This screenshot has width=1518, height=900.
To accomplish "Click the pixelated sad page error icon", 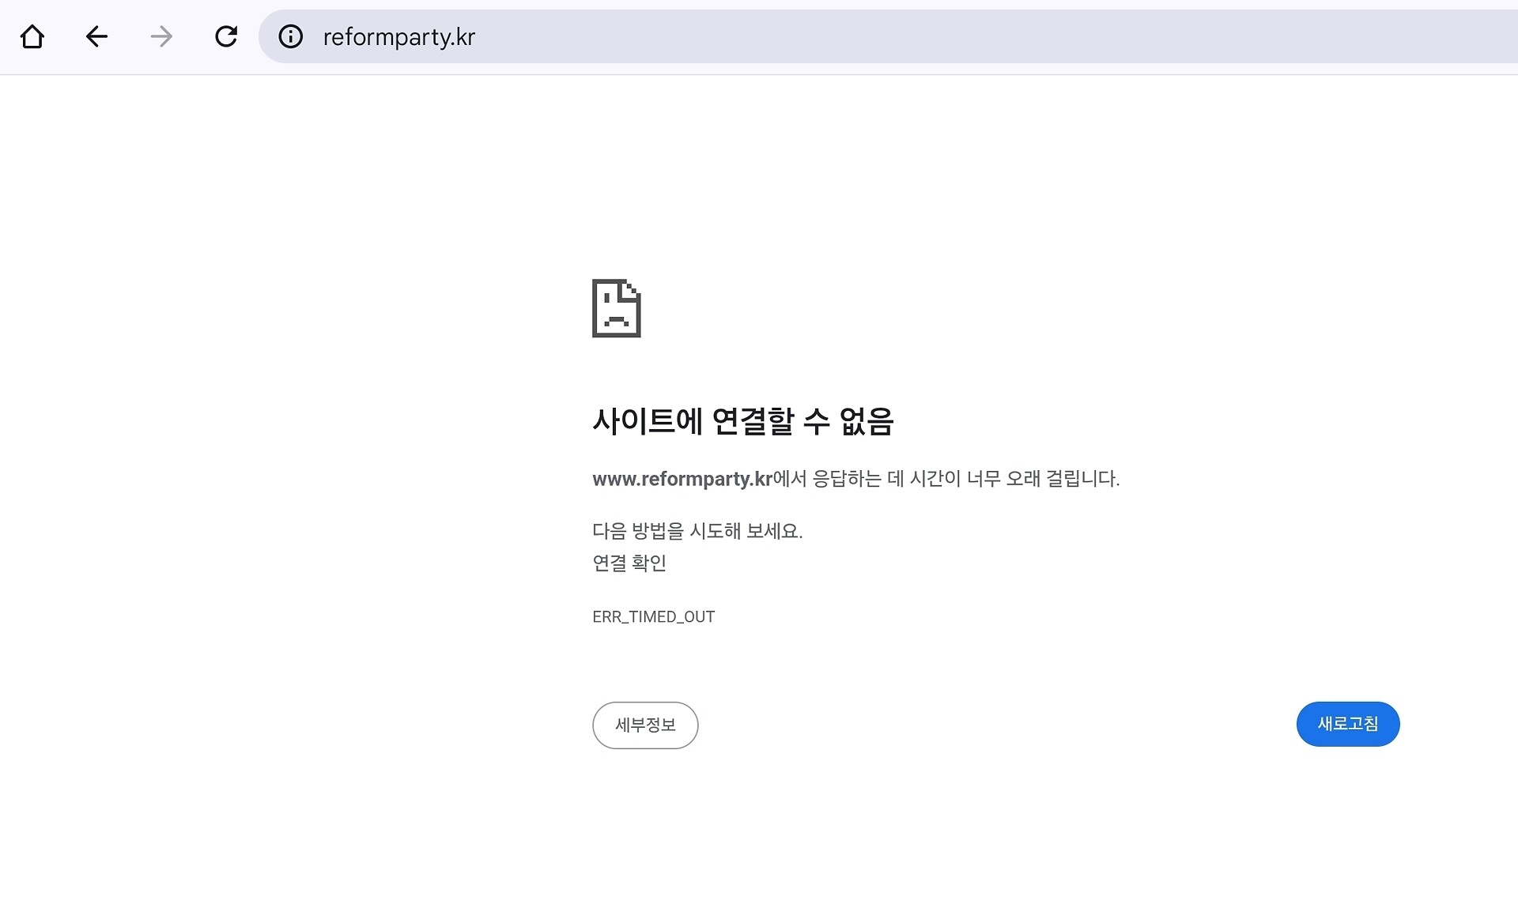I will tap(616, 308).
